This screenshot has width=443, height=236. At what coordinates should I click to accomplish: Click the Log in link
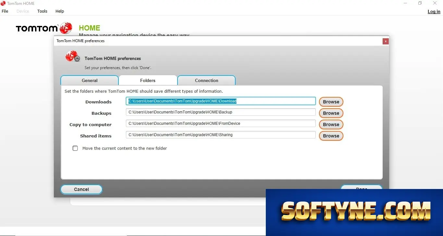(x=434, y=11)
